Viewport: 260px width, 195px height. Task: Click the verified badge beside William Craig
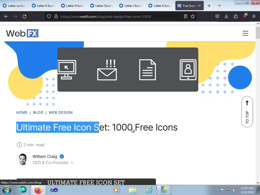tap(62, 156)
